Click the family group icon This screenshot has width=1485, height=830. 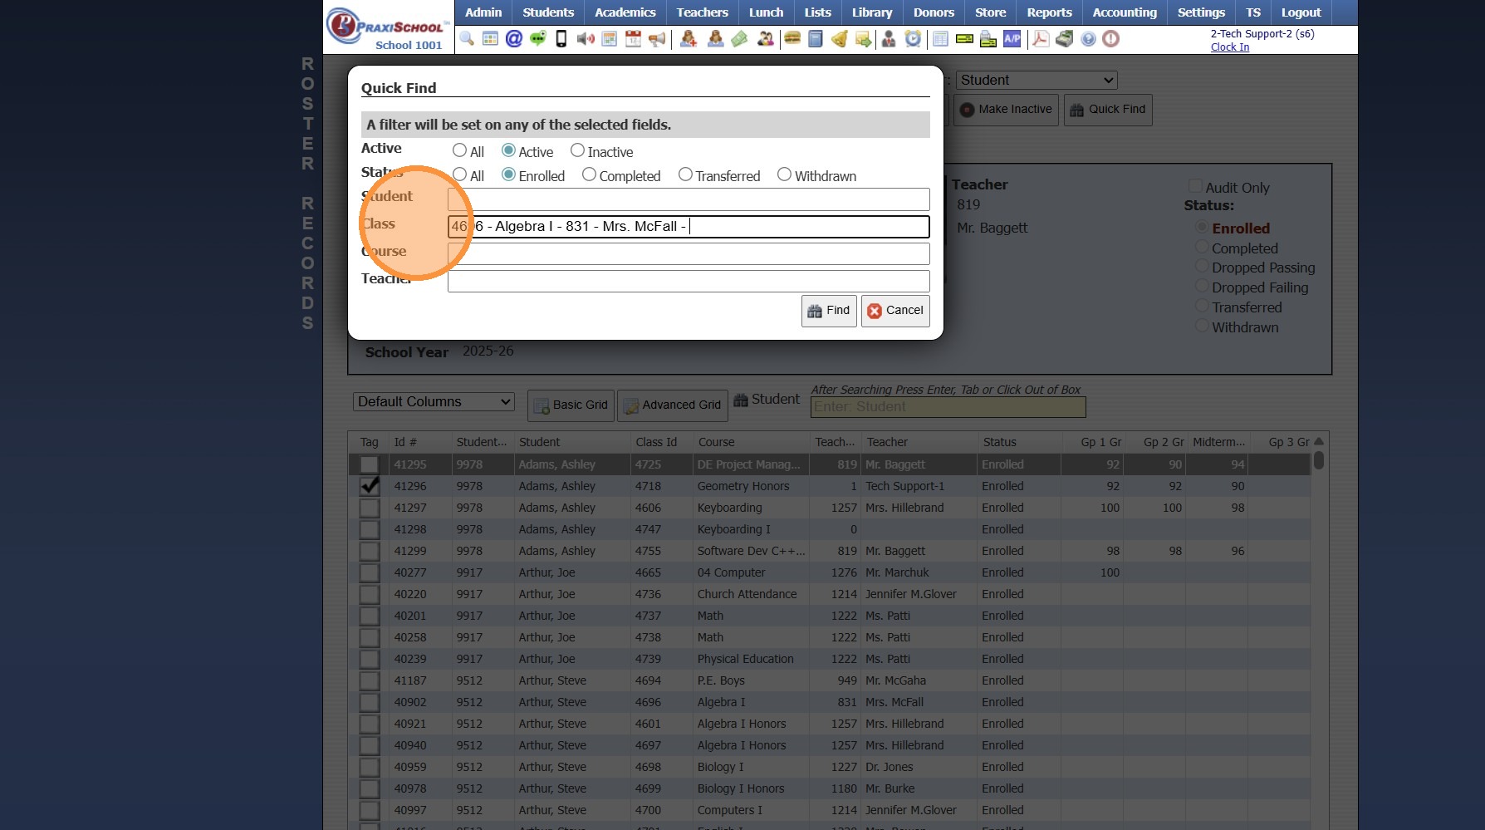click(x=765, y=39)
